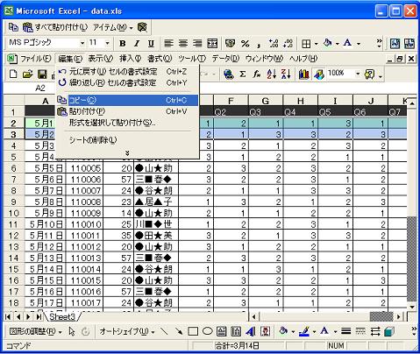Click the AutoSum sigma icon
Screen dimensions: 420x354
tap(243, 74)
